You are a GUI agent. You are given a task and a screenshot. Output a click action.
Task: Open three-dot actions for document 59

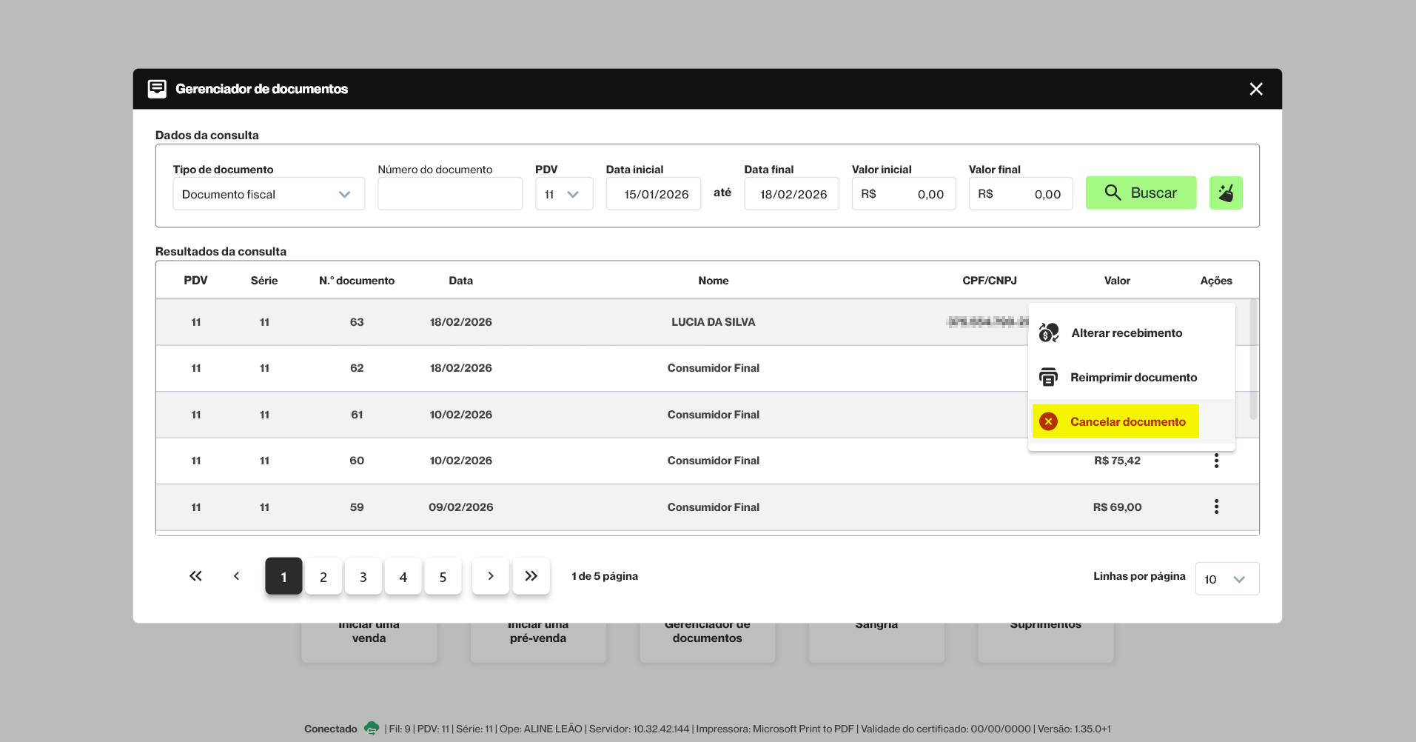coord(1215,507)
